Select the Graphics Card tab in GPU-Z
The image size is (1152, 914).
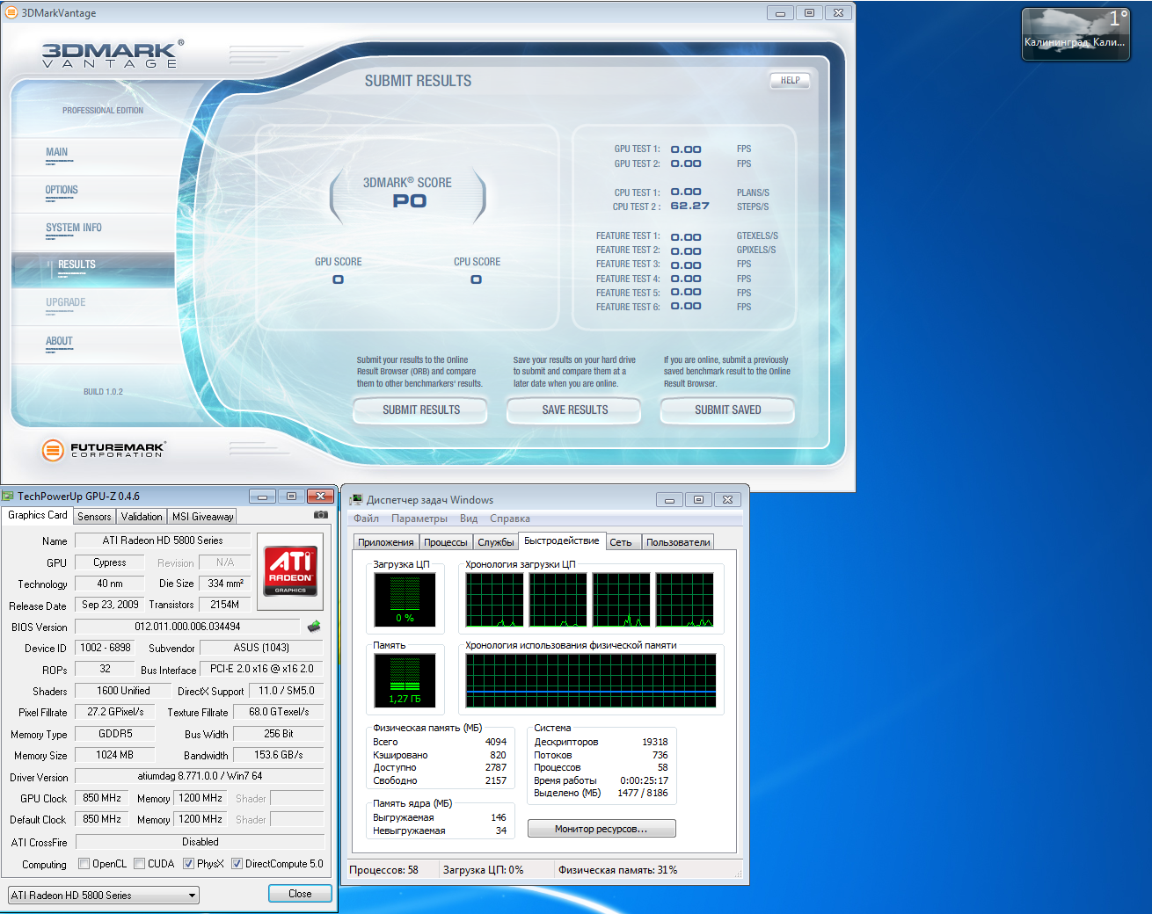pos(38,515)
